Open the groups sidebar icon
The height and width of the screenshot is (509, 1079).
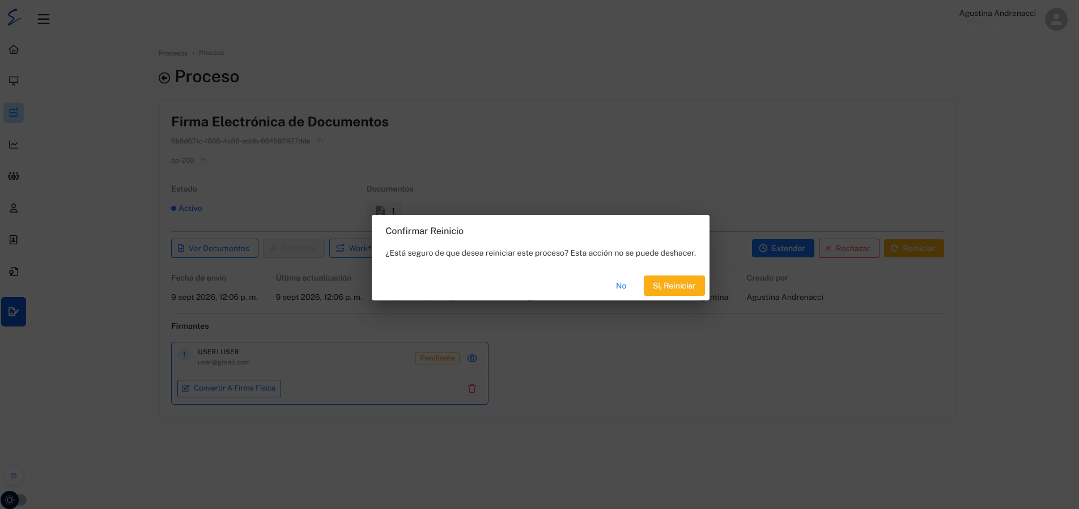14,176
